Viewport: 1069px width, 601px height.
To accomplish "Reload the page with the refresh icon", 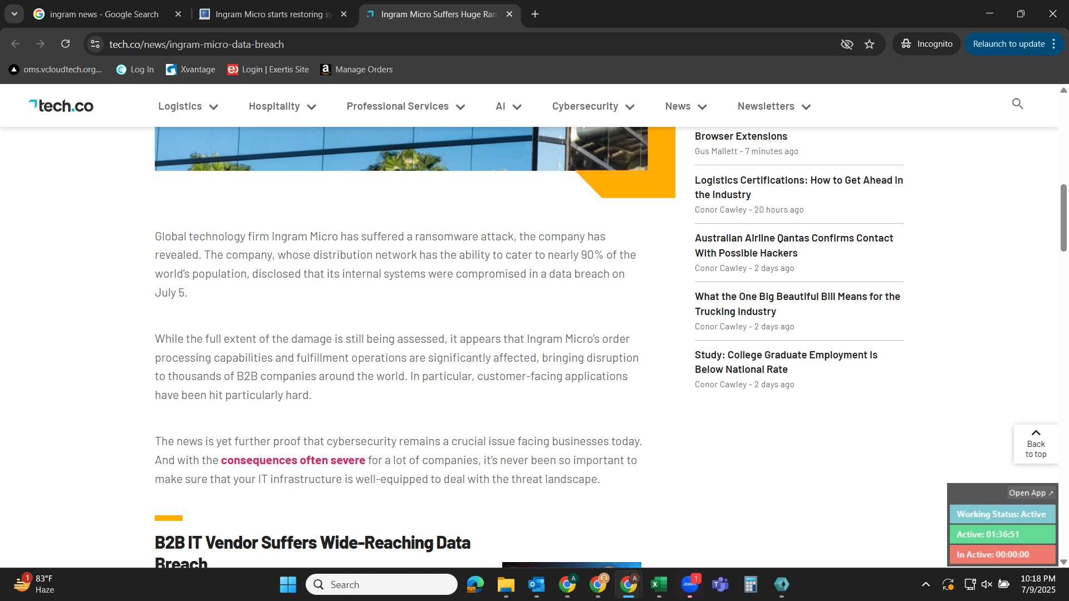I will (x=66, y=44).
